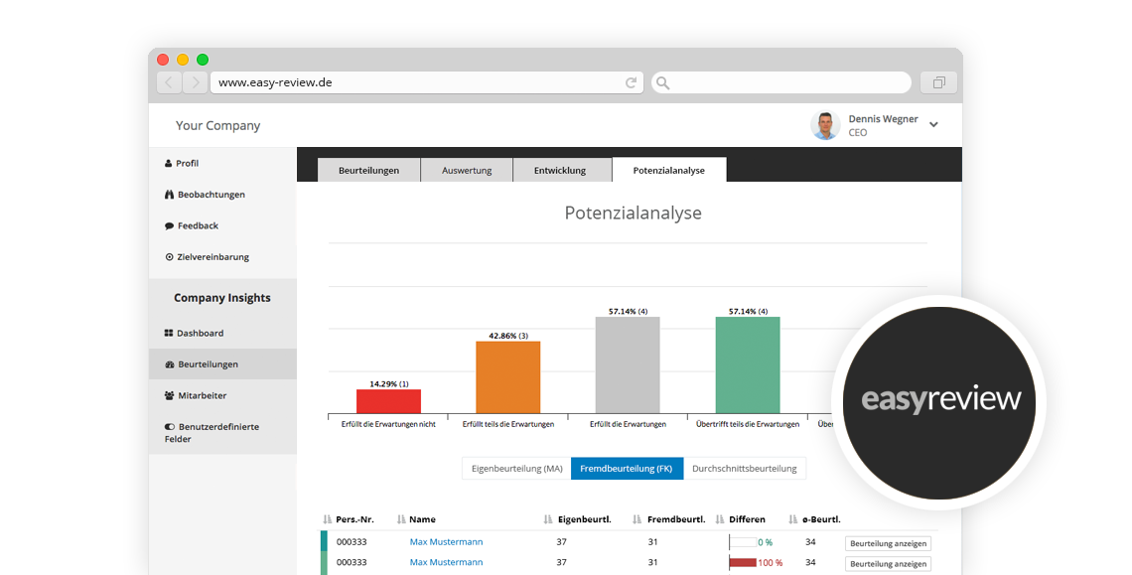Open Mitarbeiter in the sidebar

196,395
